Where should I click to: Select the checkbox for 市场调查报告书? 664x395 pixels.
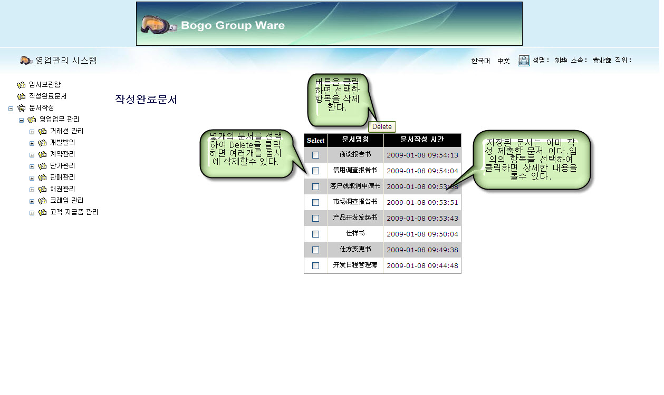315,203
